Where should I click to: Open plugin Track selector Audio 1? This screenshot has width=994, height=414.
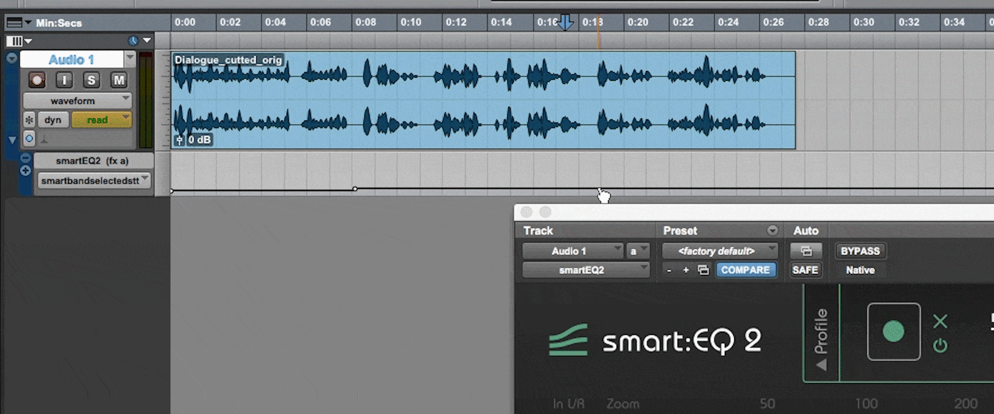pyautogui.click(x=572, y=251)
